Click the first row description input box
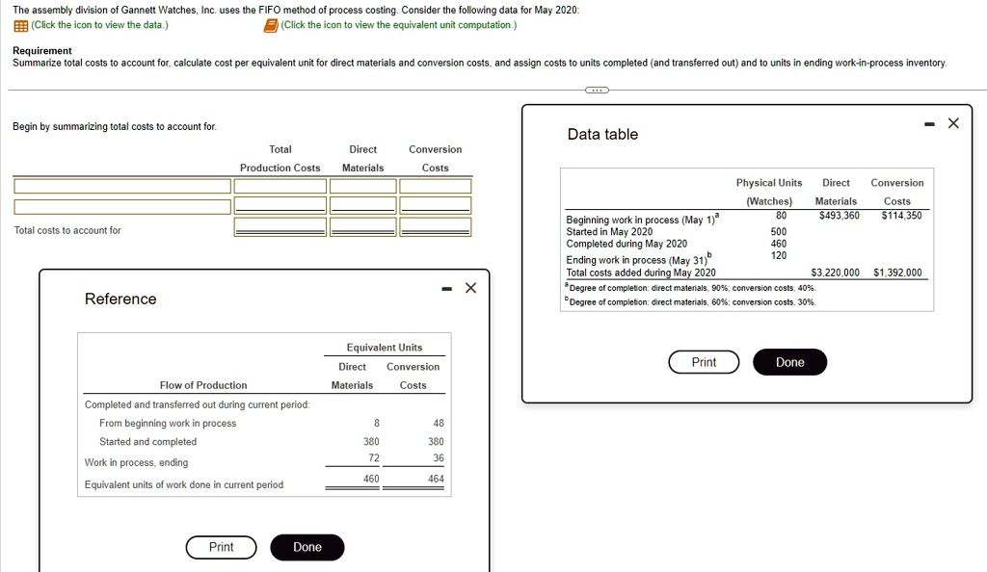Viewport: 987px width, 572px height. pos(120,184)
